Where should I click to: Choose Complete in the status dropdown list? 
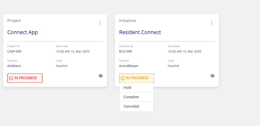coord(131,97)
